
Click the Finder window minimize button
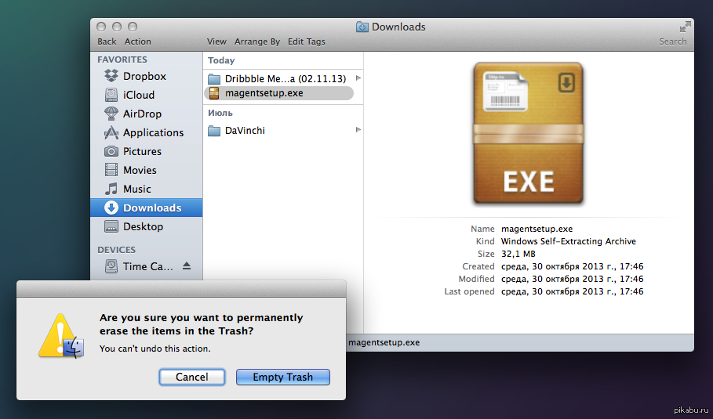pyautogui.click(x=117, y=27)
